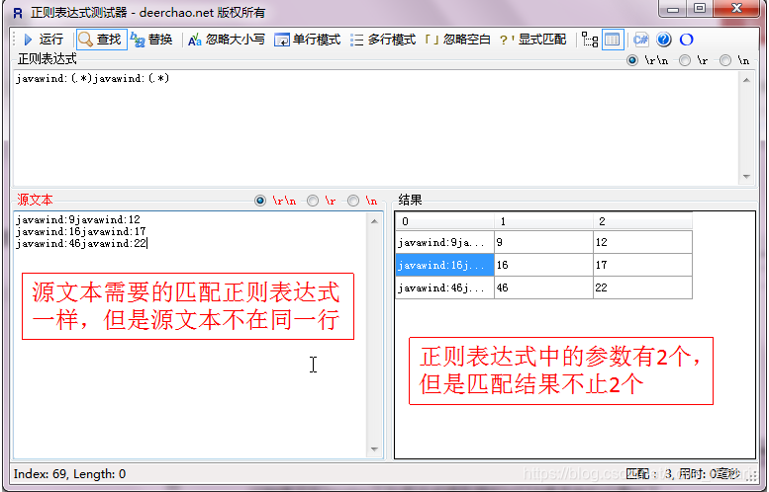Click source text scroll up arrow
Viewport: 769px width, 492px height.
(375, 221)
